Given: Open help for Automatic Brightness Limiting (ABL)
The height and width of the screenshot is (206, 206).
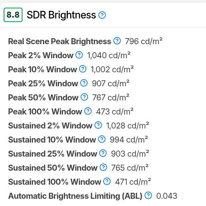Looking at the screenshot, I should (148, 196).
